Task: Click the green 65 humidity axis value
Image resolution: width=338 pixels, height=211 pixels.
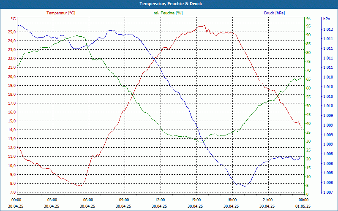Action: (308, 79)
